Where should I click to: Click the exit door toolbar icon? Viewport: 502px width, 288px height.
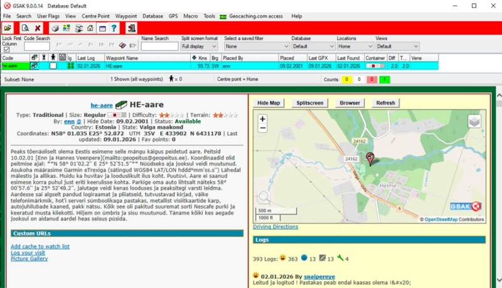point(131,28)
